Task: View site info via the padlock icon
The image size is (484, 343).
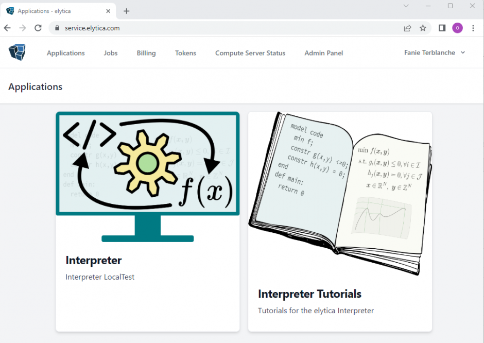Action: coord(58,28)
